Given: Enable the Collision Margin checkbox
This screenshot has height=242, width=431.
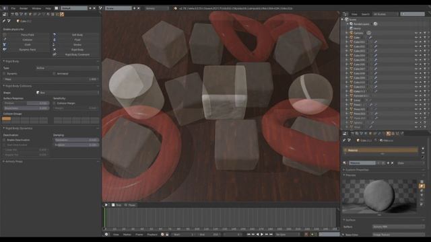Looking at the screenshot, I should tap(54, 103).
